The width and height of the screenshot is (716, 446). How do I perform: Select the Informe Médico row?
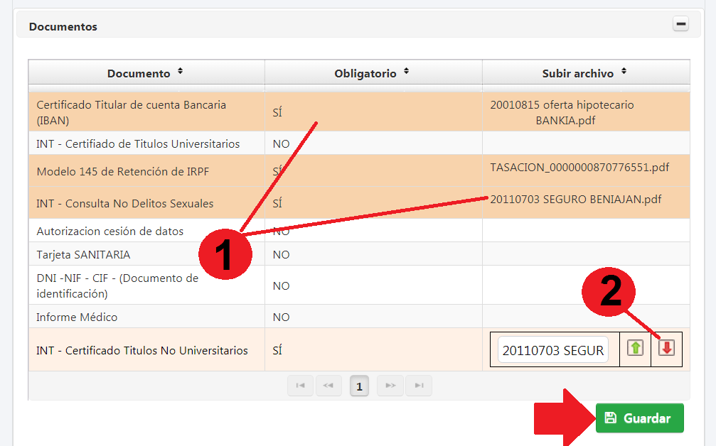tap(77, 317)
